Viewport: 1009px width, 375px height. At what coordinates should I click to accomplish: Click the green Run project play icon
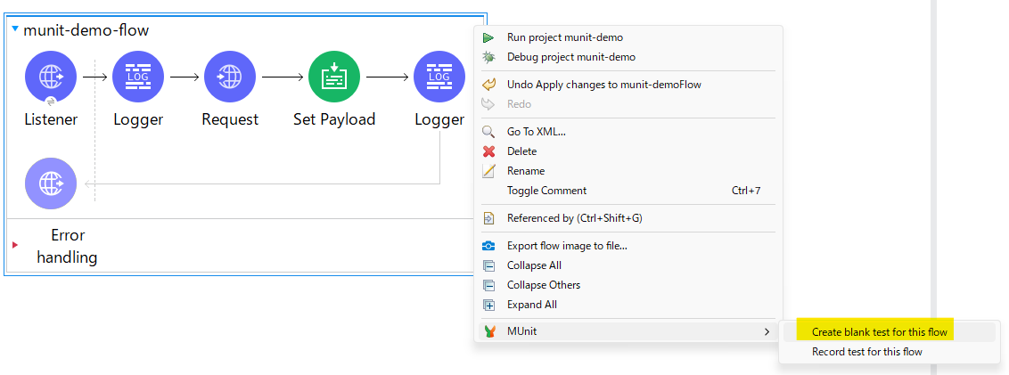pos(489,38)
